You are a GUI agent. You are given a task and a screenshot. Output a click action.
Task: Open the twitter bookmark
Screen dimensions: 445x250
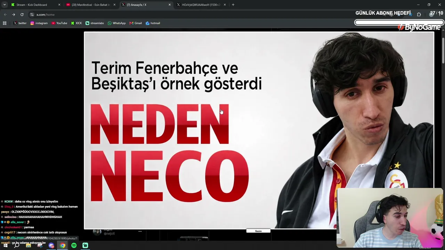tap(20, 23)
